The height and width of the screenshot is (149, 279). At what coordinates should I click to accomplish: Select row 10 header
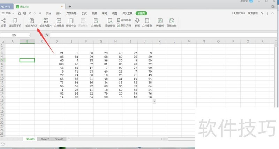[2, 79]
